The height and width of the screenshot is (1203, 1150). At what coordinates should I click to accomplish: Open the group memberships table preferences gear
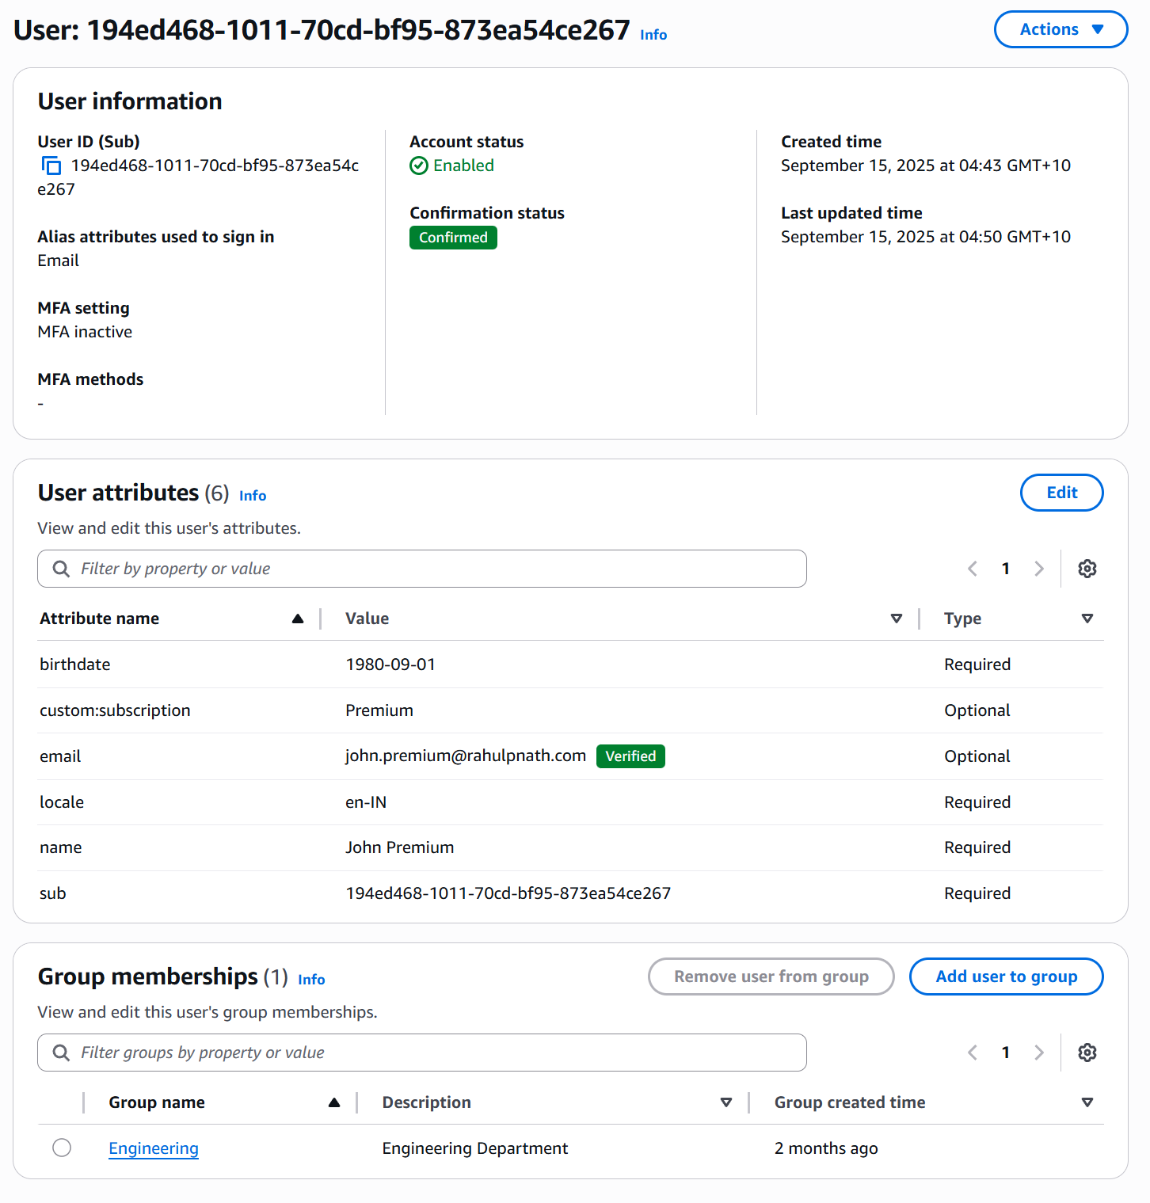[x=1087, y=1052]
